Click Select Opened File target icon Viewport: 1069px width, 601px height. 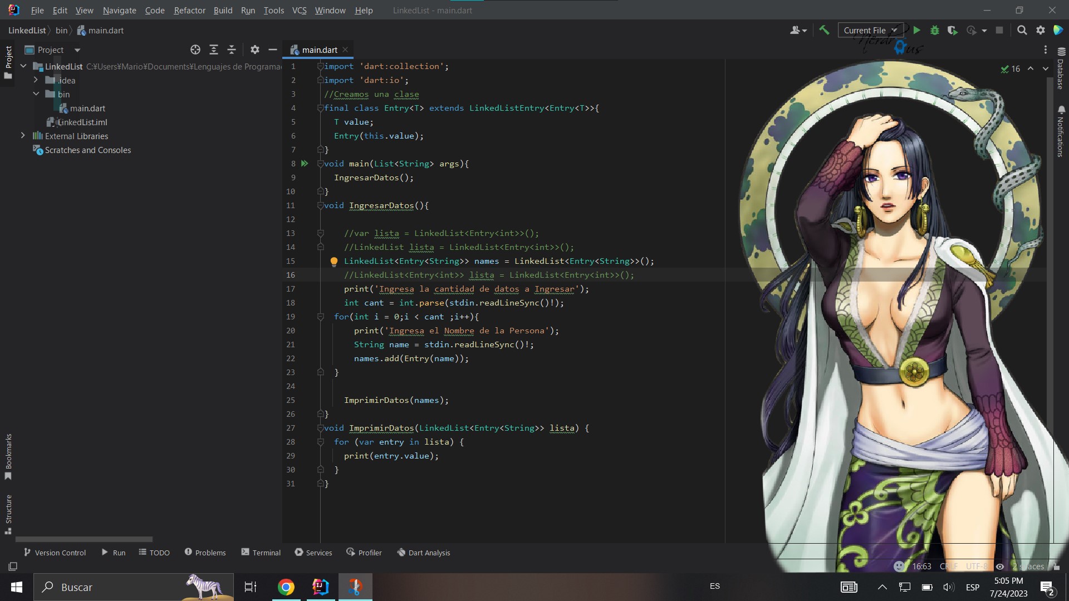coord(195,50)
